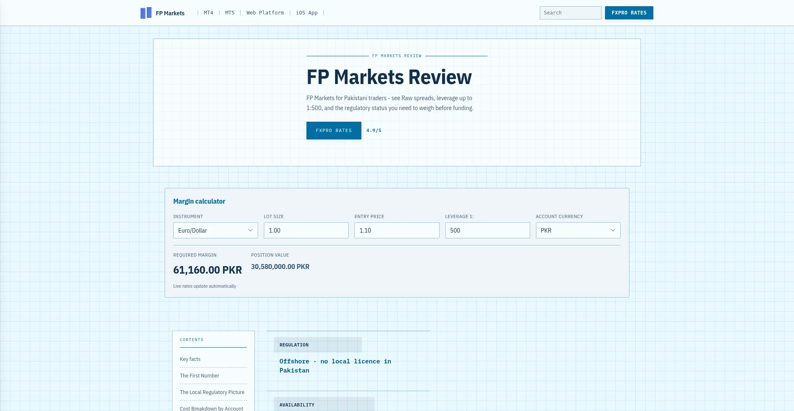Click the FP Markets Review heading
794x411 pixels.
pos(389,77)
